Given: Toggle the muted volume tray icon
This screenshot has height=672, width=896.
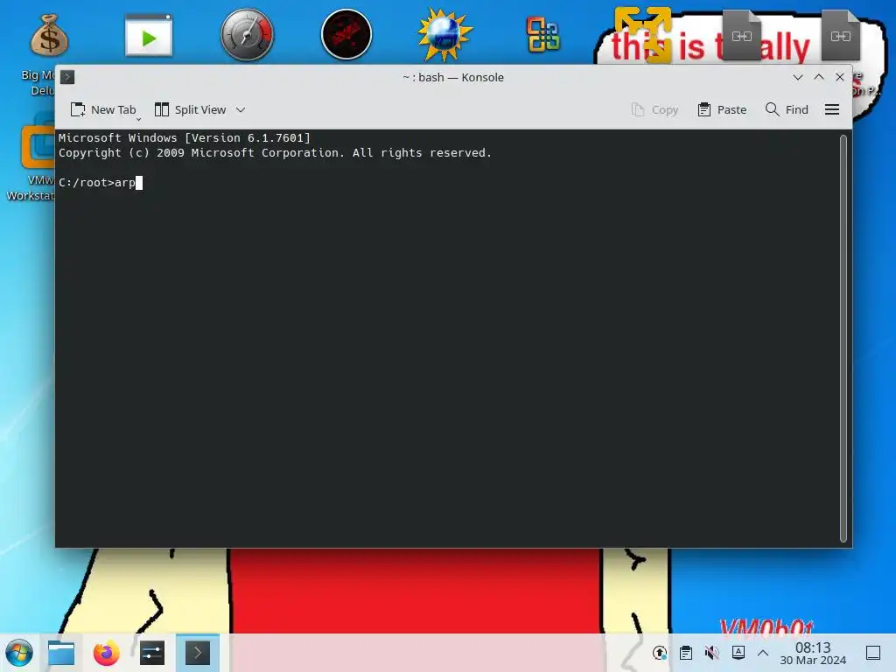Looking at the screenshot, I should [x=712, y=653].
